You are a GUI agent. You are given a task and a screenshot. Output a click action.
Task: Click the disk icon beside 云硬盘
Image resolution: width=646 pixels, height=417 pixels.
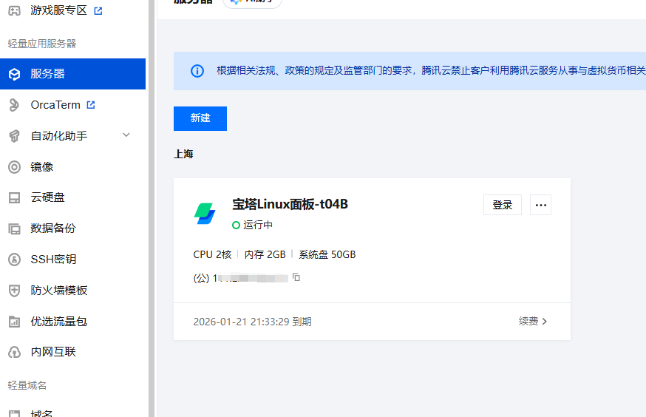[x=15, y=198]
